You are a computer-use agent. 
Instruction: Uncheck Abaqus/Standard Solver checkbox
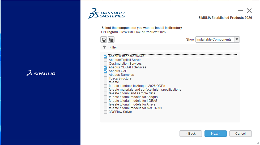tap(105, 56)
